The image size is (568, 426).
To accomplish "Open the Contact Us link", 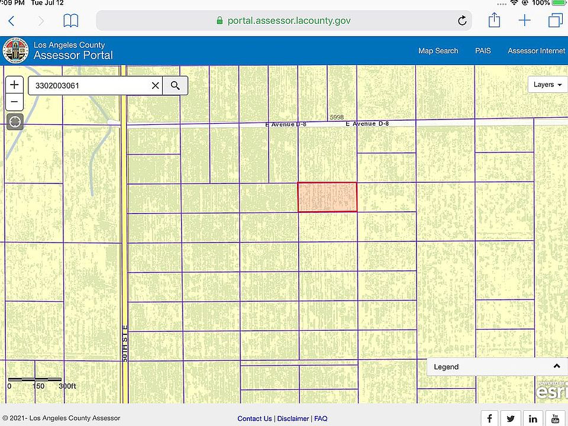I will coord(254,418).
